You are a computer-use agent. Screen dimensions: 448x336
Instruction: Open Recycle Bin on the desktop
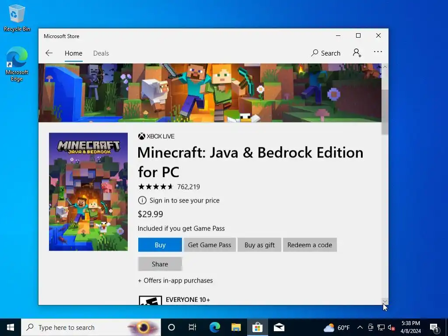click(17, 17)
